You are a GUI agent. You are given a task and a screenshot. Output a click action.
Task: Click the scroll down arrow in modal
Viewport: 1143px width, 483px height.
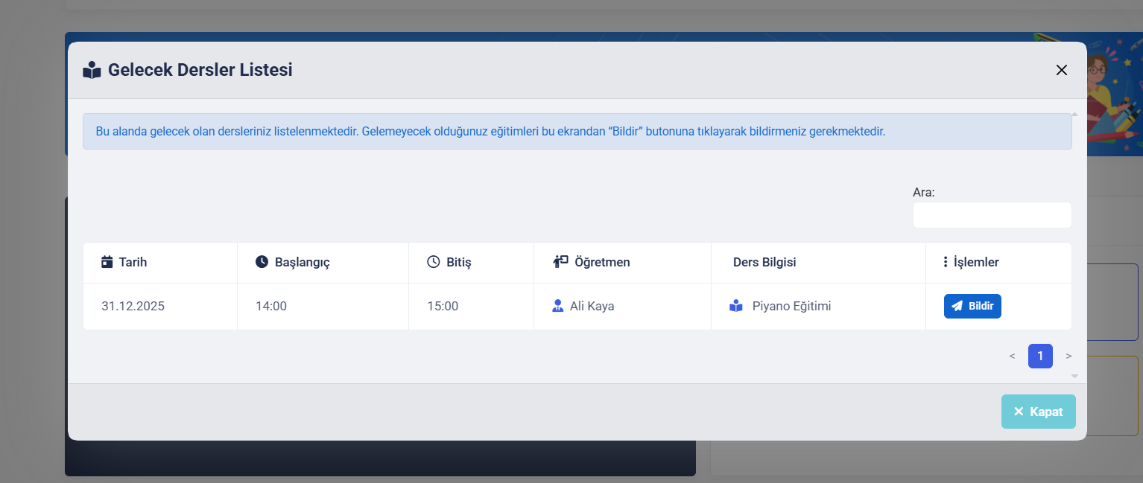click(1074, 377)
